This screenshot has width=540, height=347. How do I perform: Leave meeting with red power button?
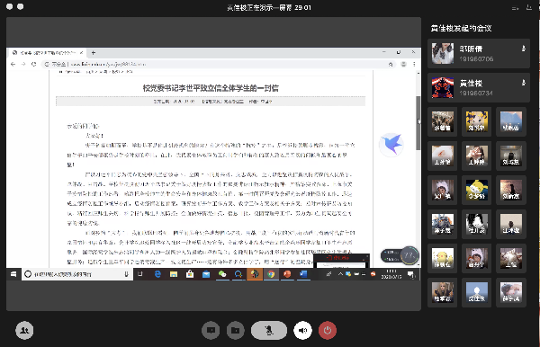point(328,330)
